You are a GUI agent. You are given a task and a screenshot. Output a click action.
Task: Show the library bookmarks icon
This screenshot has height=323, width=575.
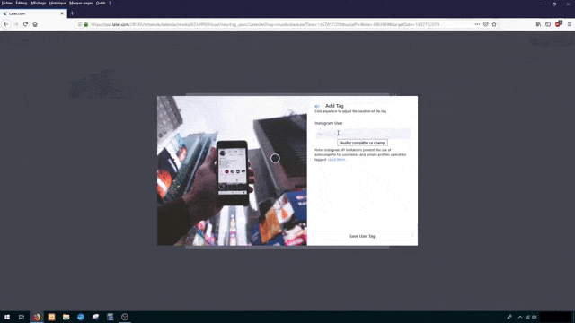(538, 24)
